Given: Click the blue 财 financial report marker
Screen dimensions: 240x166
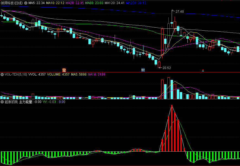Looking at the screenshot, I should tap(143, 70).
